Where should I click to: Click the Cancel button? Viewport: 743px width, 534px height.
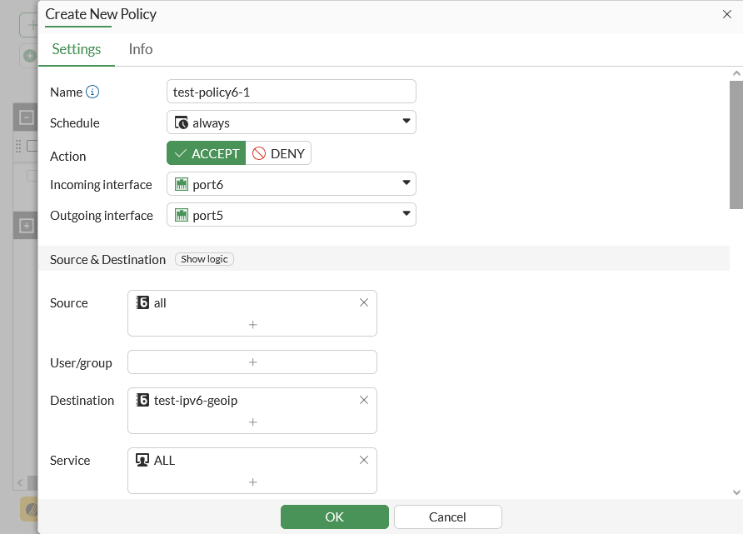[x=447, y=517]
